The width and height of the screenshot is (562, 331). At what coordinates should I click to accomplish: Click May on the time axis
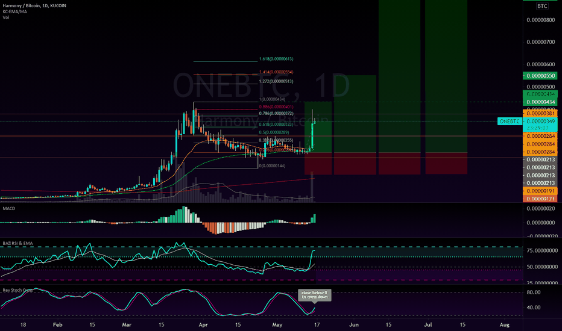coord(277,325)
